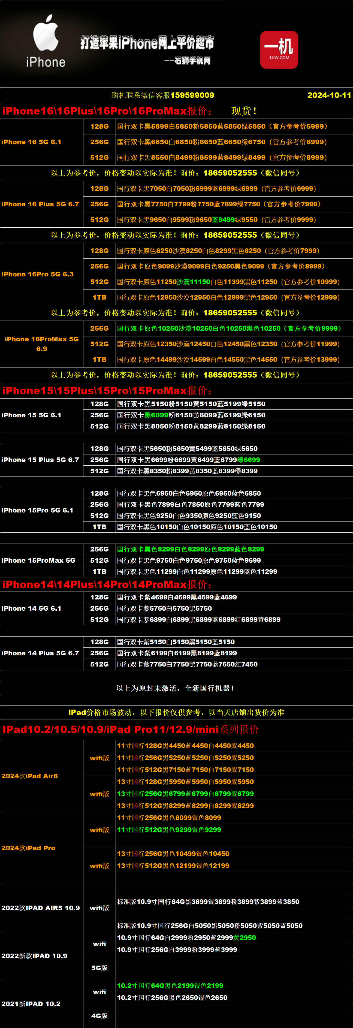Click the 2024款iPad Air6 label
The height and width of the screenshot is (1028, 353).
[x=30, y=776]
